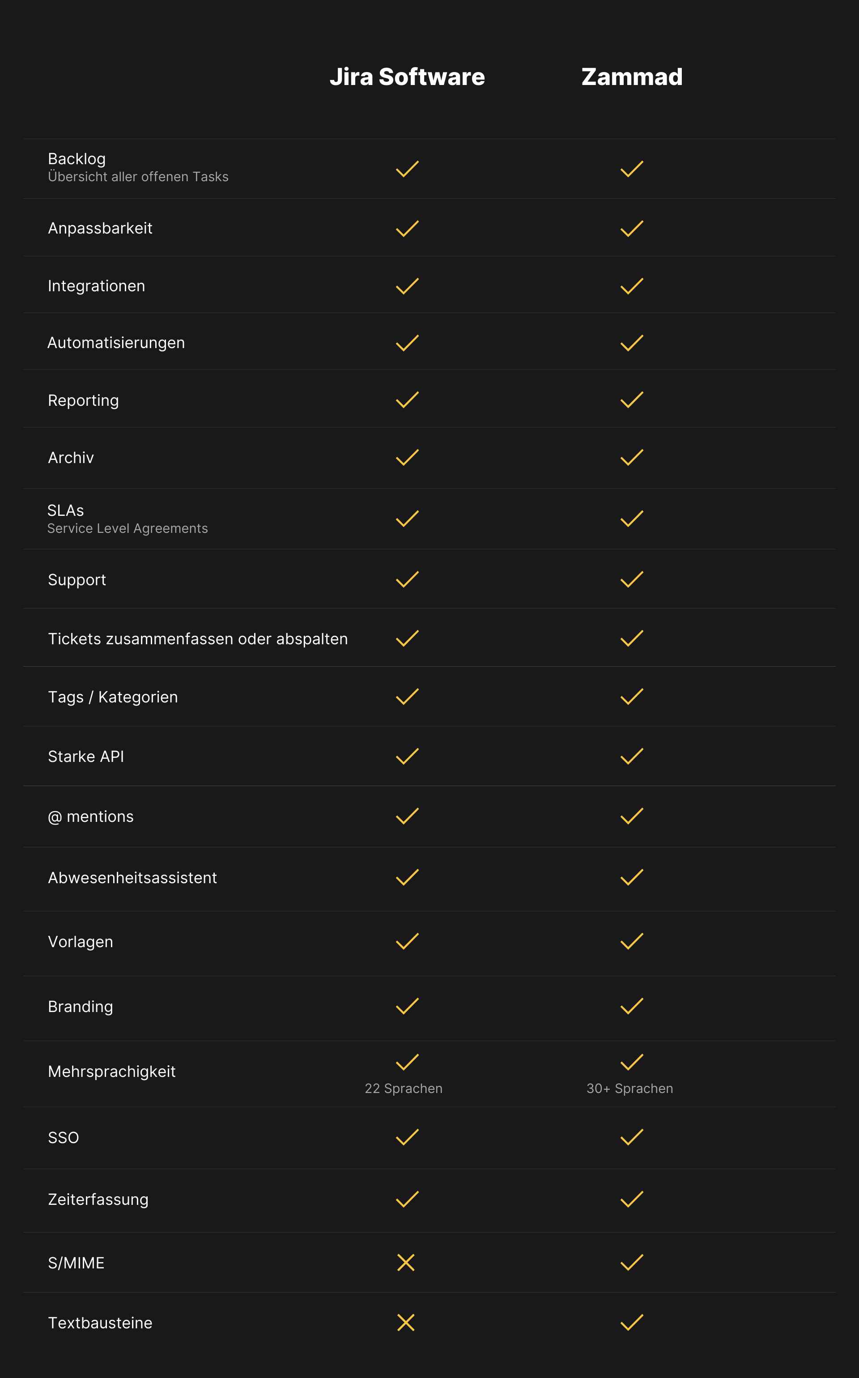Click the 'Service Level Agreements' subtitle

[127, 528]
